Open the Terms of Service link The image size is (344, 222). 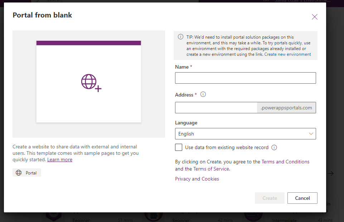tap(211, 169)
